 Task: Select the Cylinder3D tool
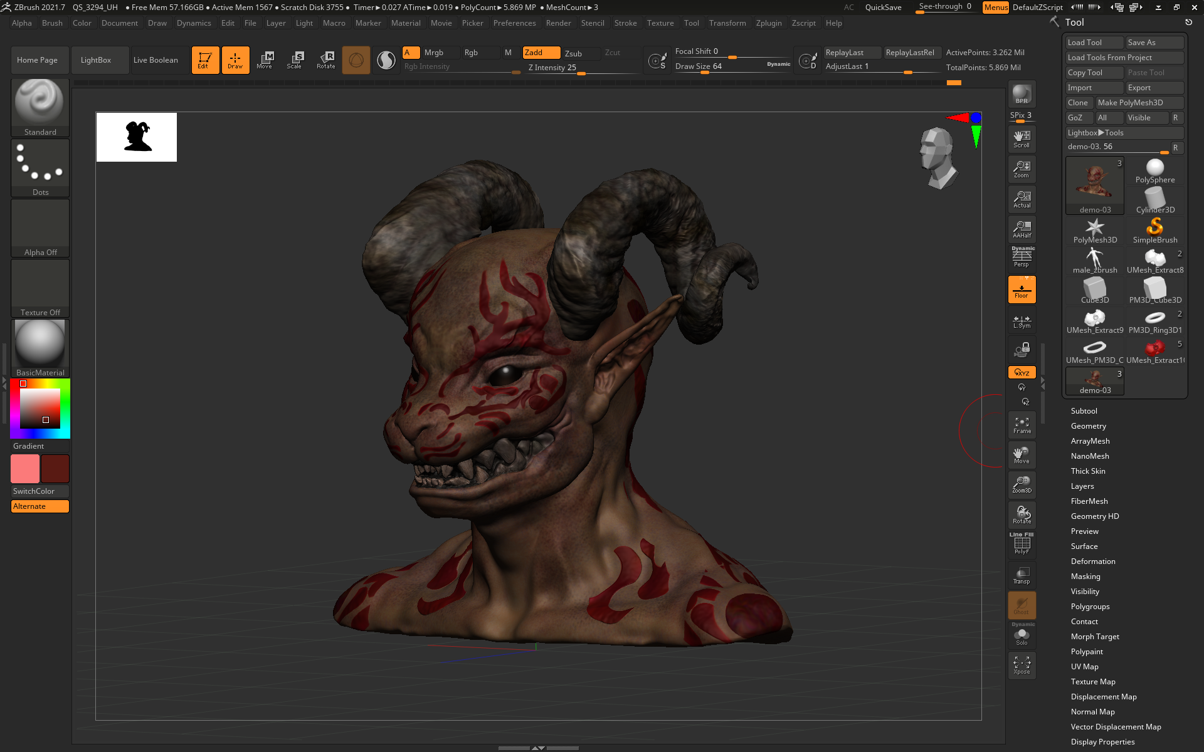pyautogui.click(x=1155, y=201)
